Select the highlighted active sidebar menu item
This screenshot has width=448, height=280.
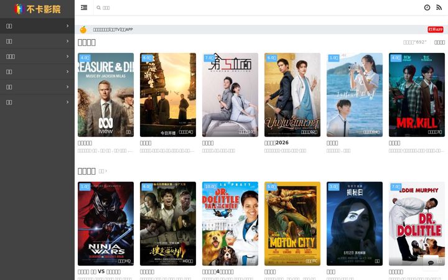click(37, 26)
